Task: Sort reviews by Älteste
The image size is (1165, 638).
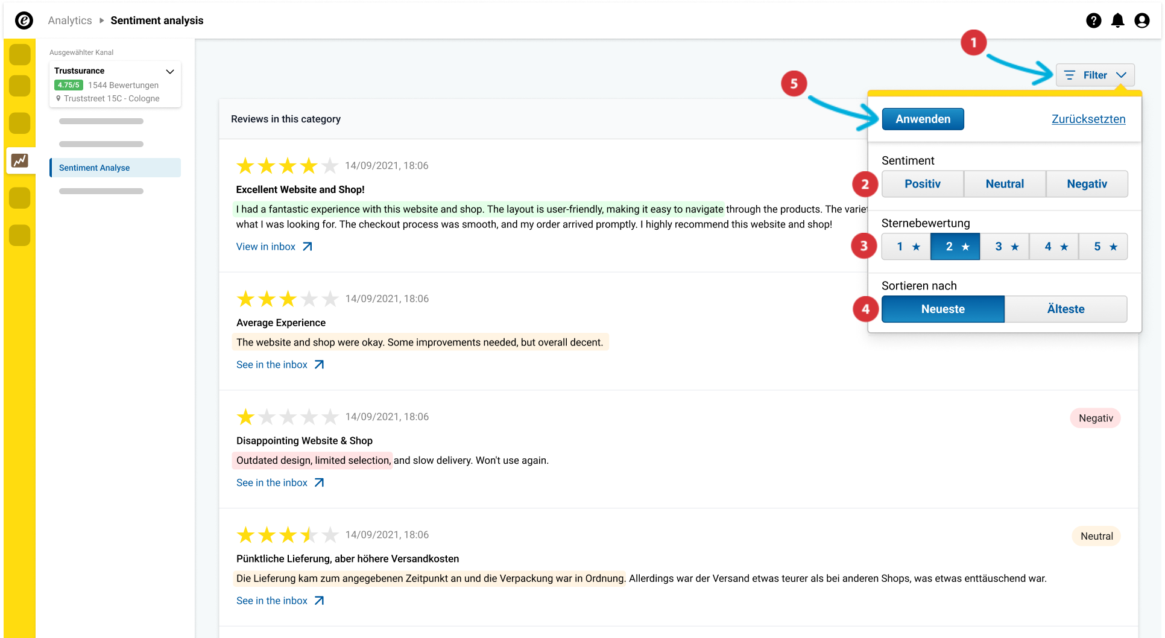Action: click(x=1066, y=309)
